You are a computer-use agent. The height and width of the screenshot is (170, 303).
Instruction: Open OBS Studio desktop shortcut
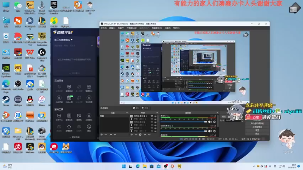click(x=18, y=85)
